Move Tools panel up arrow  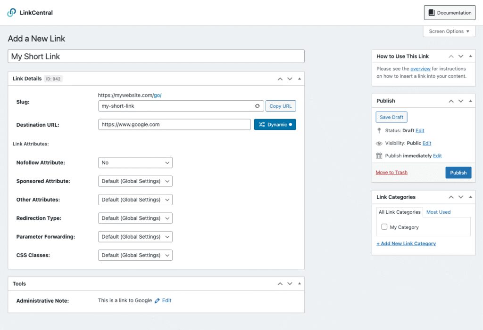pyautogui.click(x=280, y=284)
